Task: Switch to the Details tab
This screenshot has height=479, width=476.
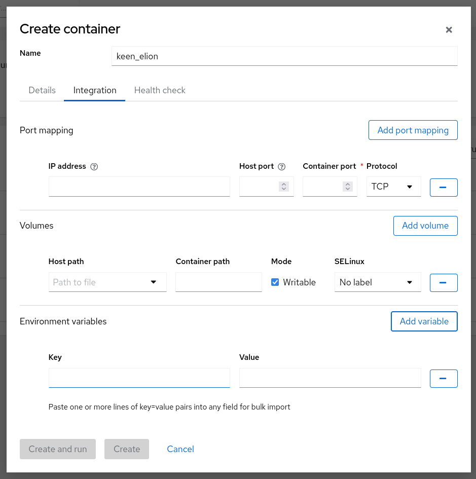Action: click(42, 90)
